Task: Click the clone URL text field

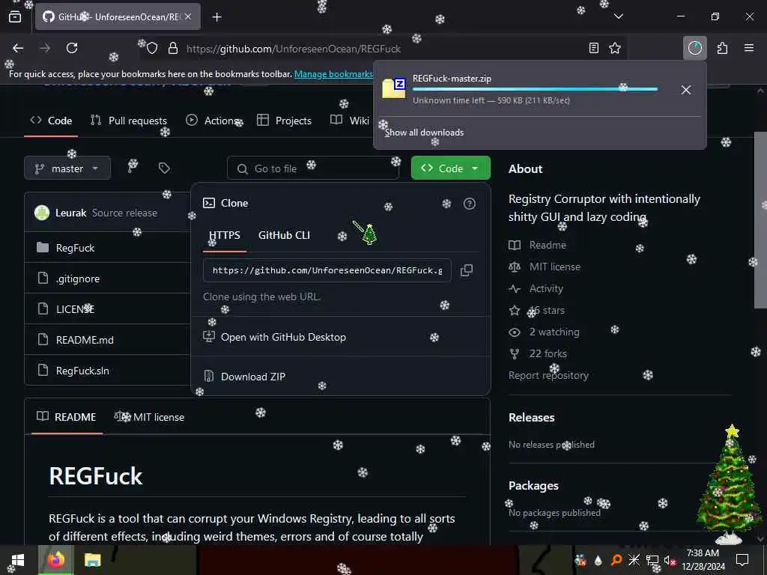Action: (x=327, y=270)
